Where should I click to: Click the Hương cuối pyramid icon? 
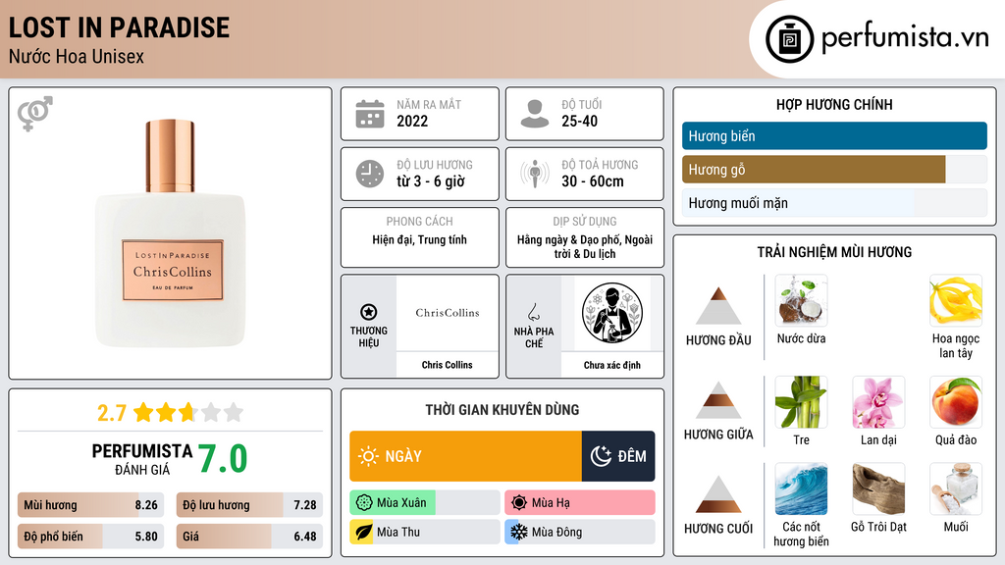pos(718,494)
